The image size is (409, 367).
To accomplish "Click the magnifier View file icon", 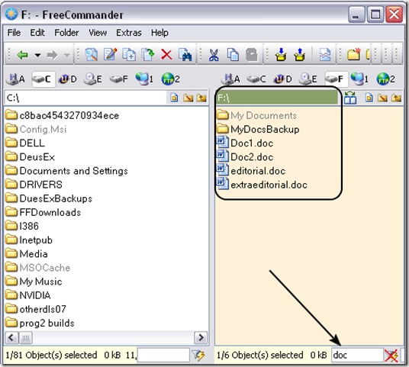I will (x=92, y=55).
